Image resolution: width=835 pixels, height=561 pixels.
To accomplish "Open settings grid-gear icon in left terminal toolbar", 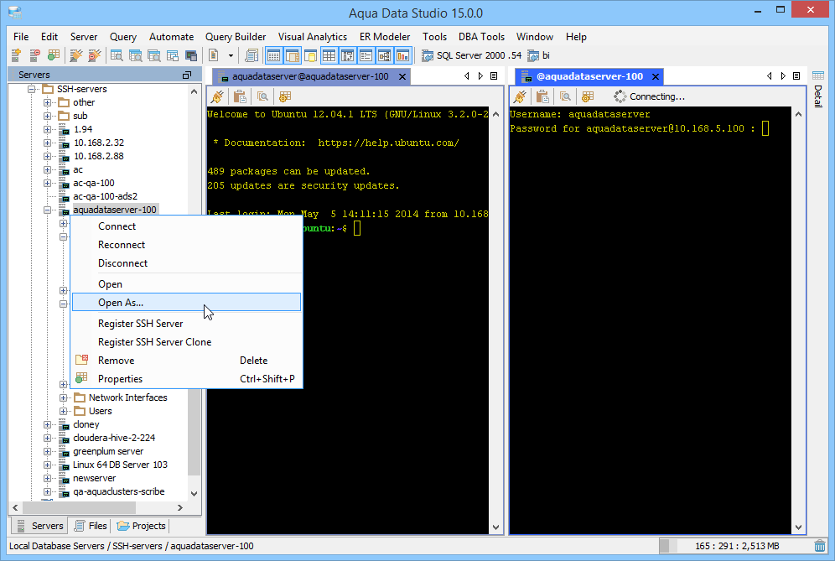I will click(285, 96).
